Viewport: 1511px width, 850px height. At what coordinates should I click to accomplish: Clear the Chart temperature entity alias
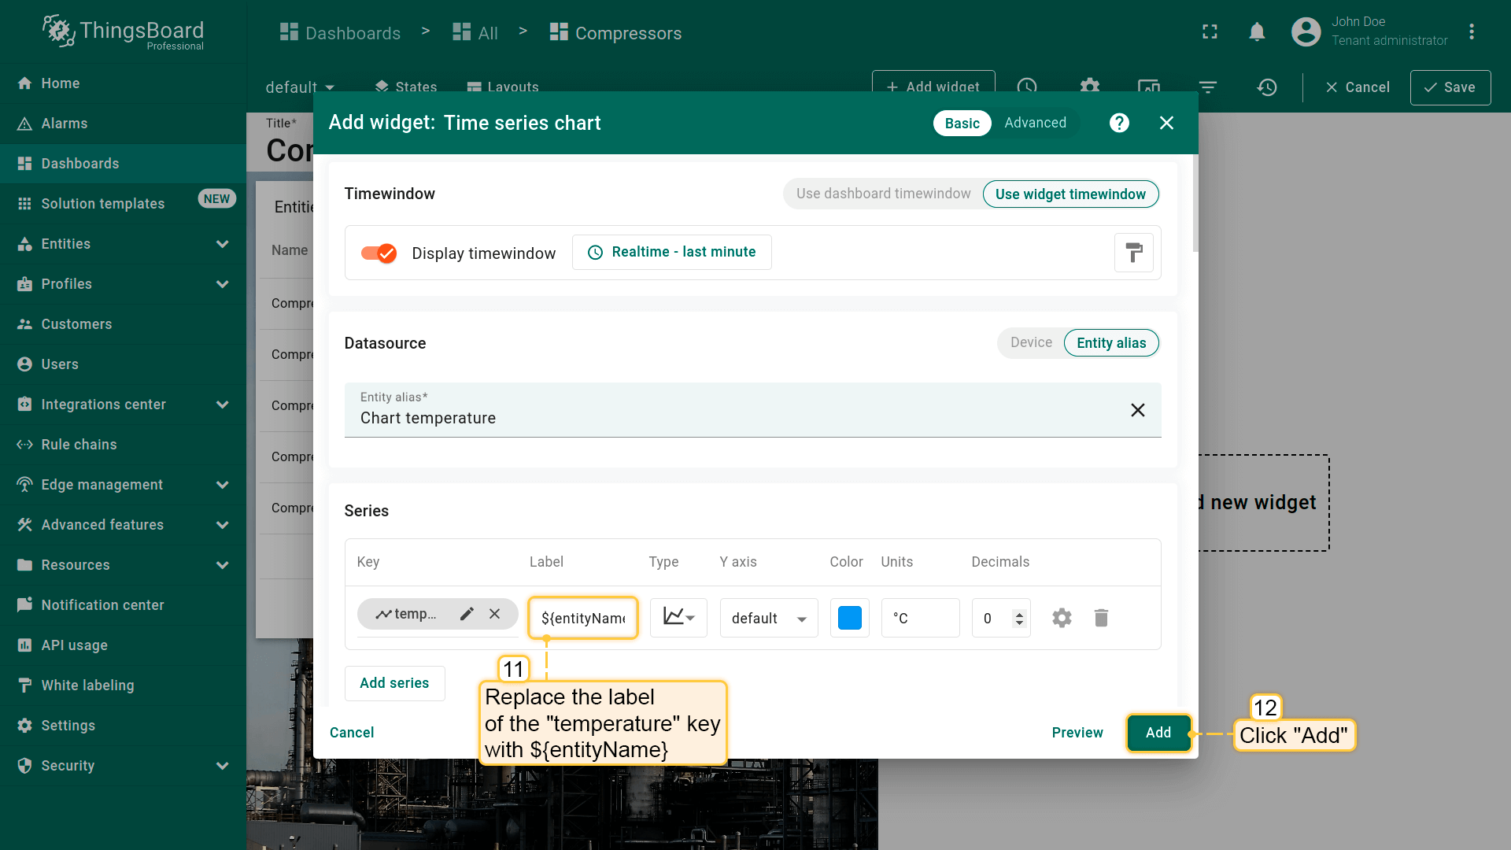point(1137,410)
